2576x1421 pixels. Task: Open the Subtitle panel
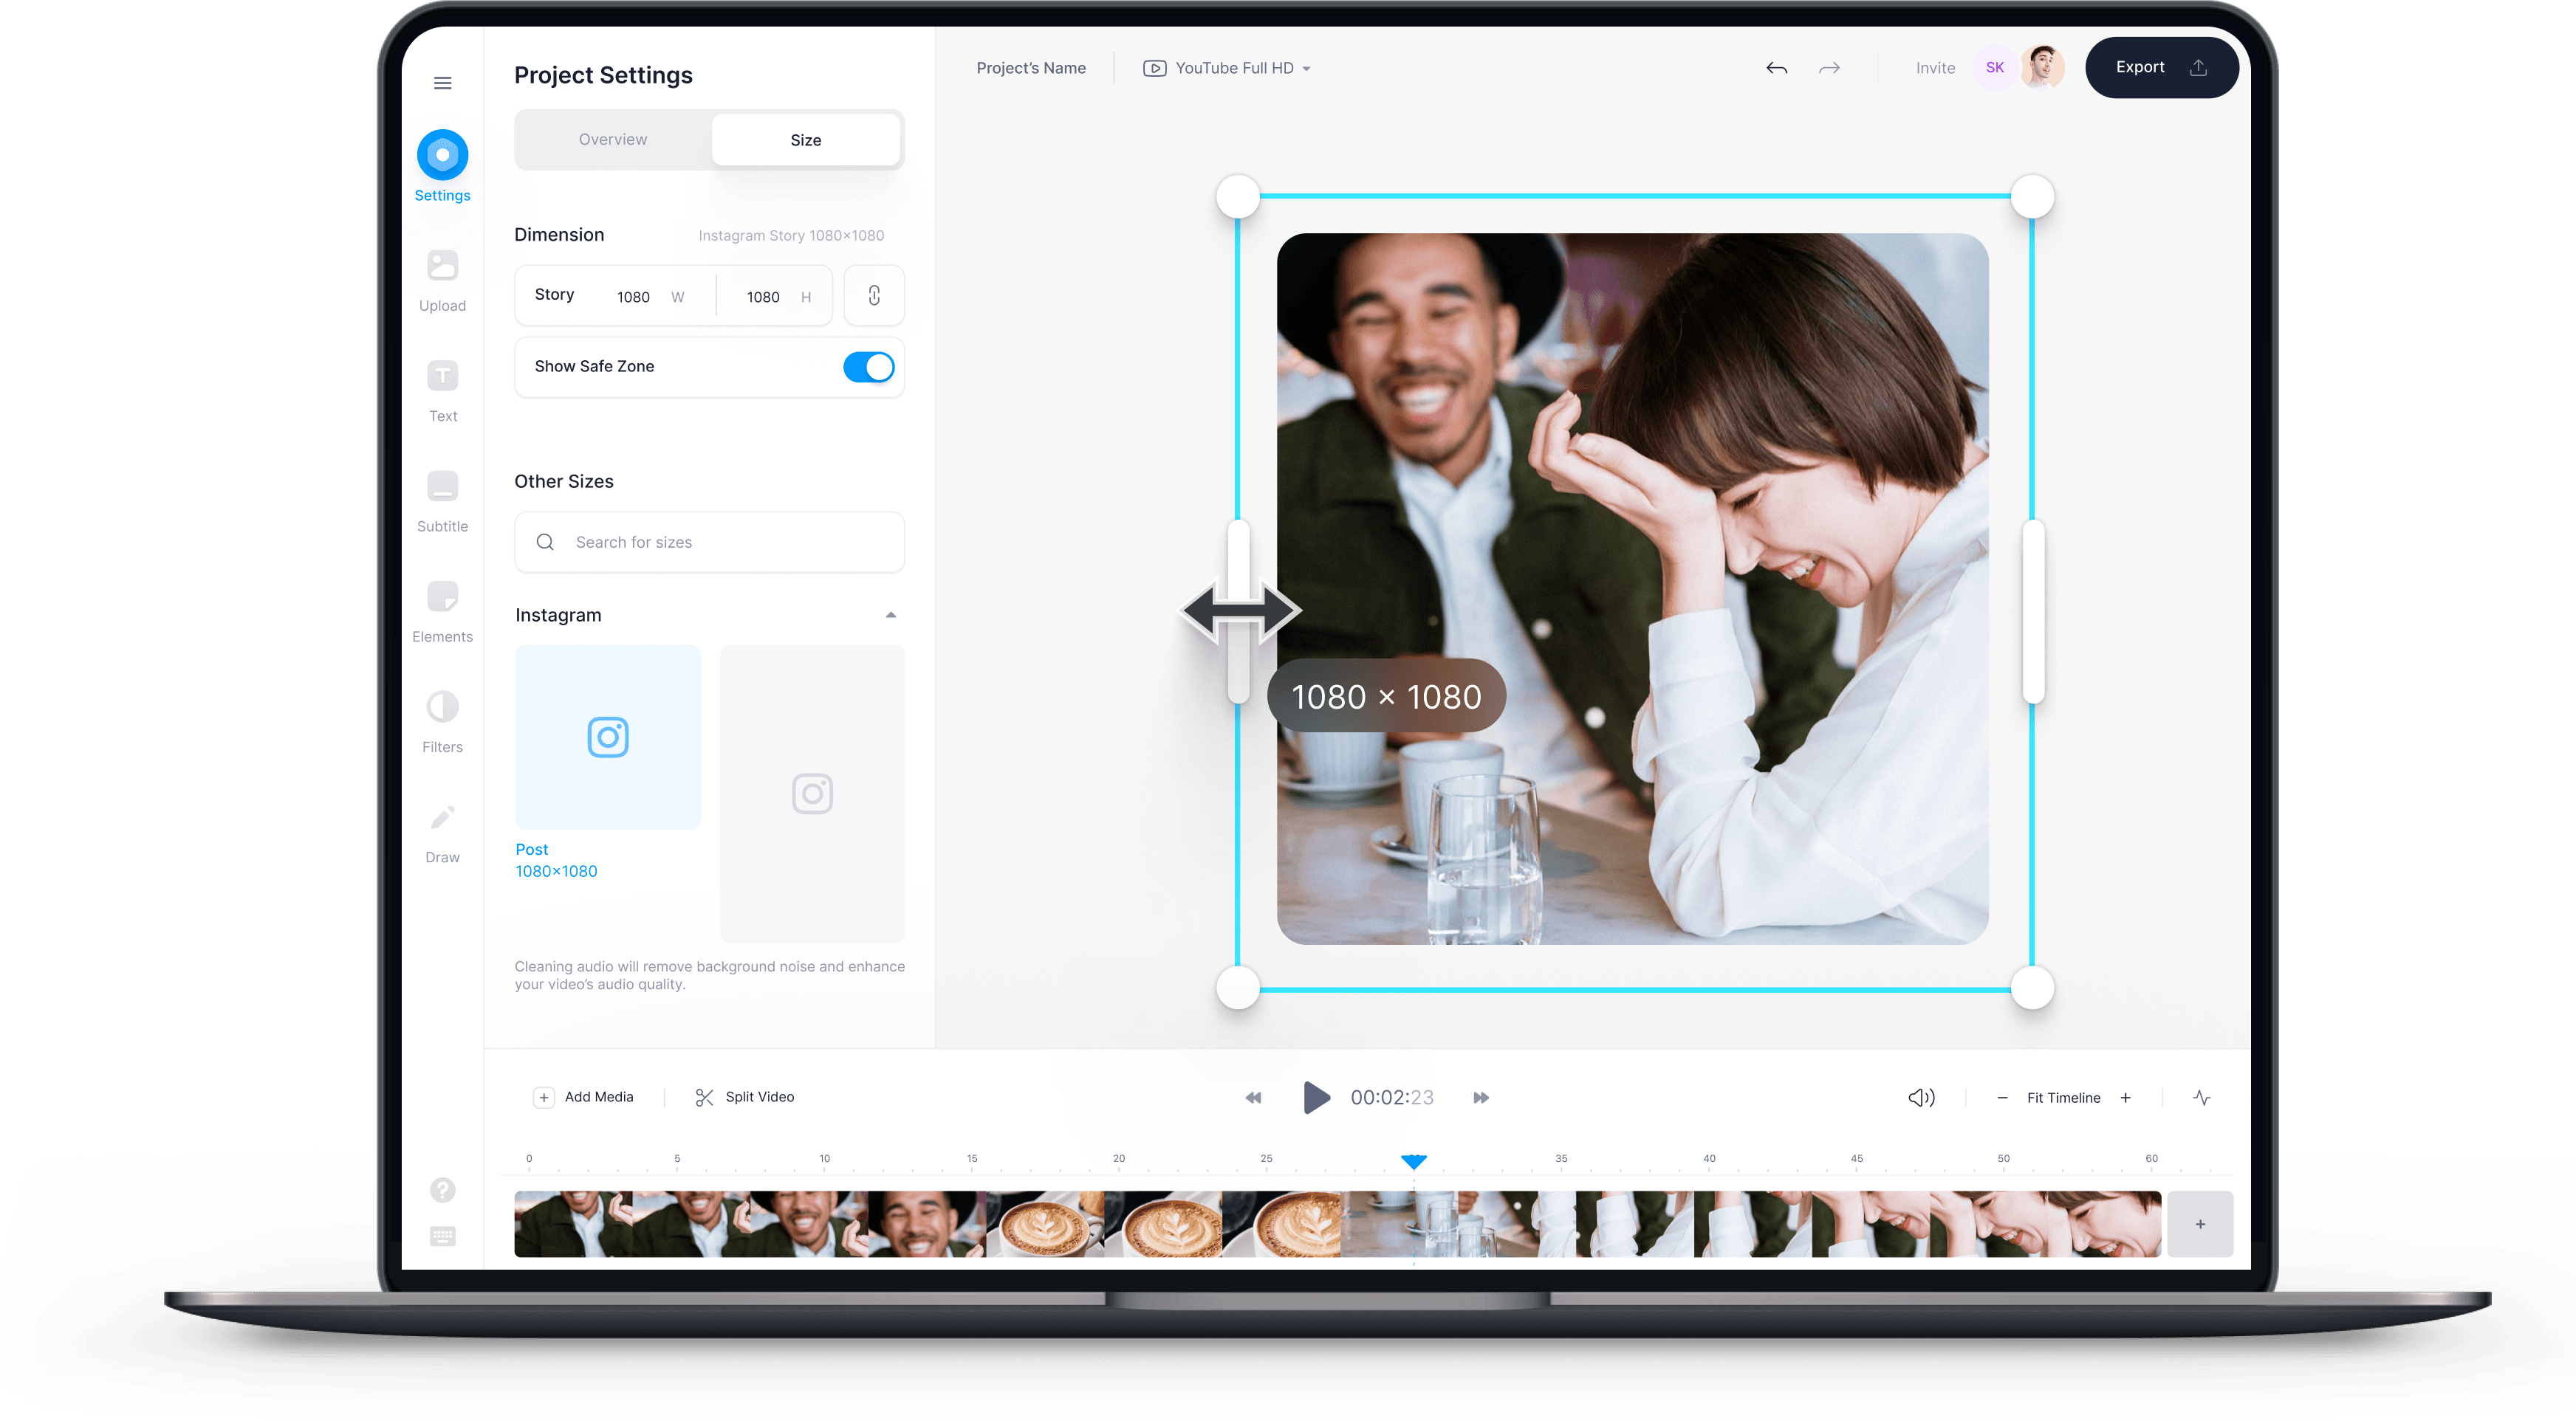click(442, 486)
